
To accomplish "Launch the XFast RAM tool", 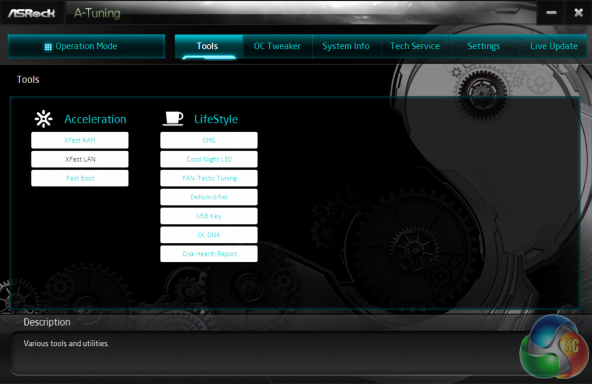I will click(x=80, y=140).
